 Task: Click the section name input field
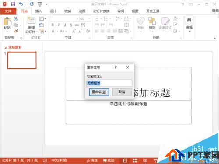(x=109, y=83)
